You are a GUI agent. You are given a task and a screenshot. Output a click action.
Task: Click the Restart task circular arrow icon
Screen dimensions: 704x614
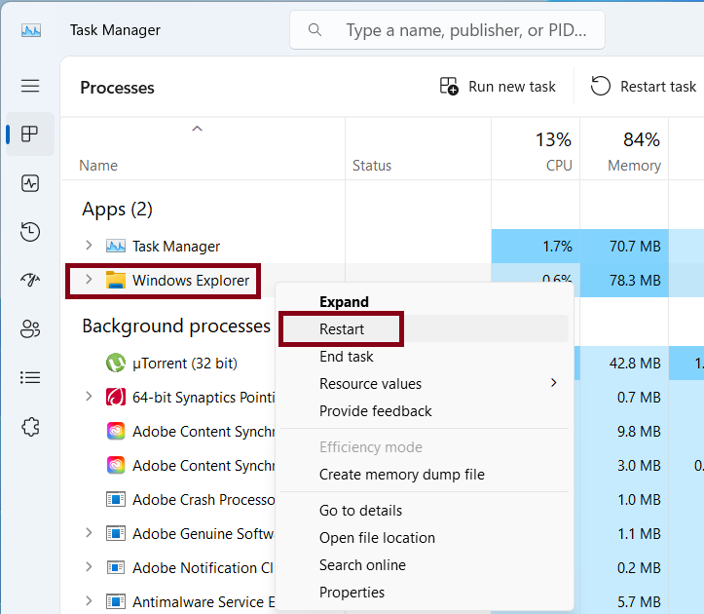(x=600, y=86)
